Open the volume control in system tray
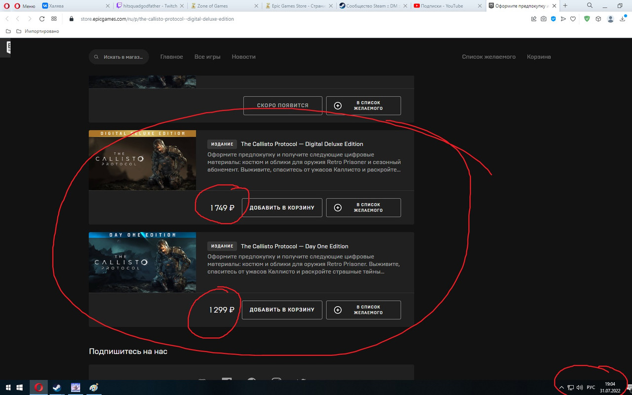632x395 pixels. coord(580,388)
